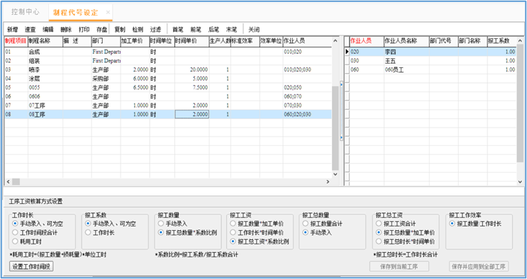Click process grid horizontal scroll-left arrow
The image size is (527, 279).
(8, 182)
